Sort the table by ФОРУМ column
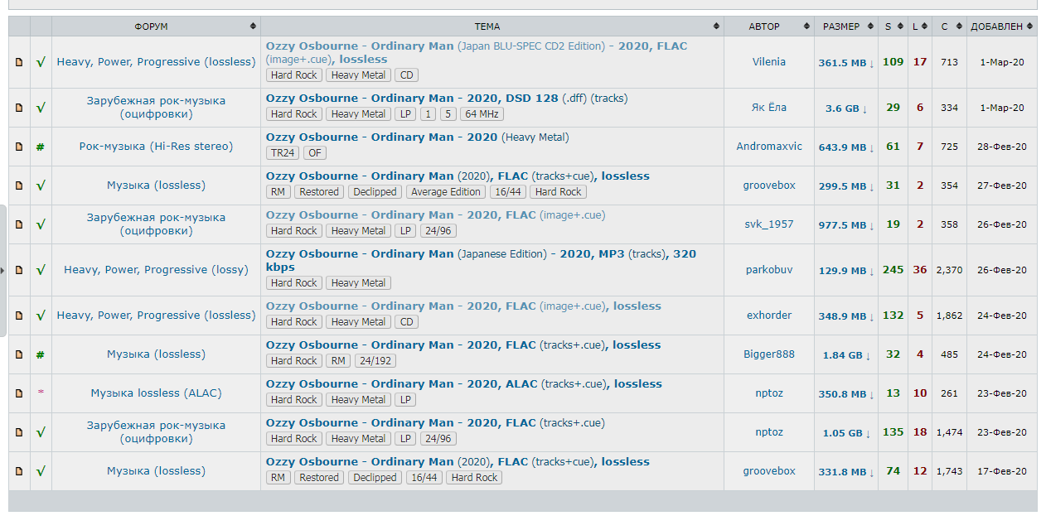 point(156,26)
